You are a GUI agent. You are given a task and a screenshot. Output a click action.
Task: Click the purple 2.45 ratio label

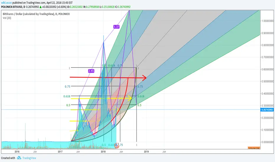coord(91,71)
